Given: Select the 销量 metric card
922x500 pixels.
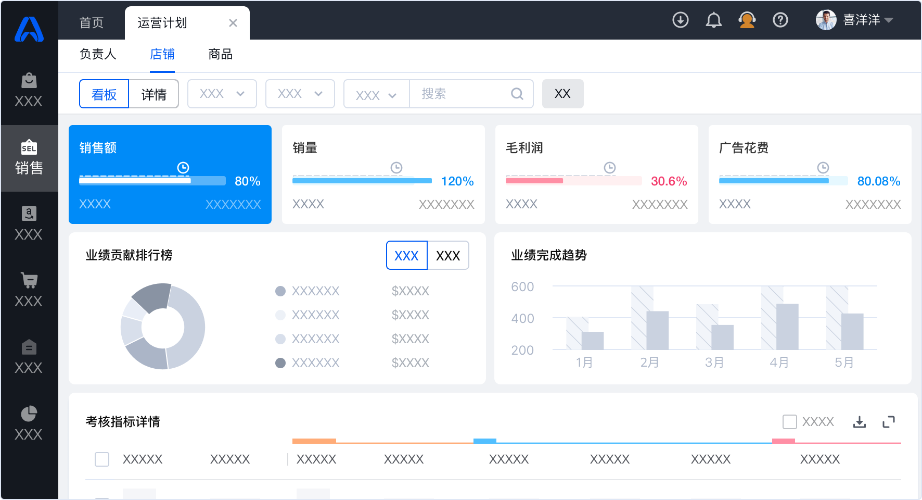Looking at the screenshot, I should tap(383, 174).
